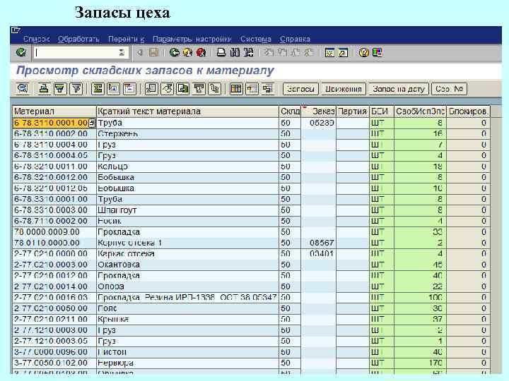Open the Обработать menu

(x=78, y=40)
